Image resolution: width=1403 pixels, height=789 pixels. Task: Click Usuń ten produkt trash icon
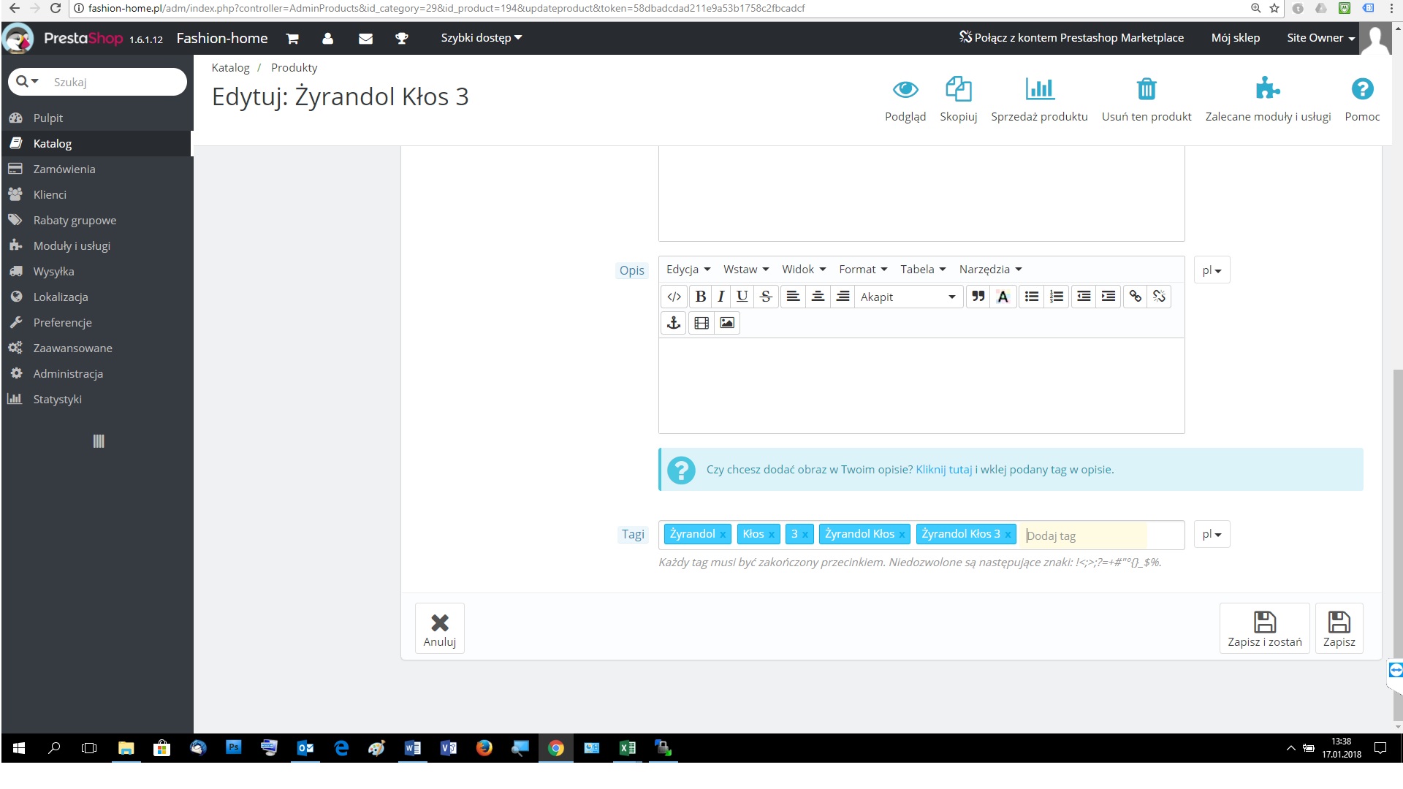tap(1146, 90)
